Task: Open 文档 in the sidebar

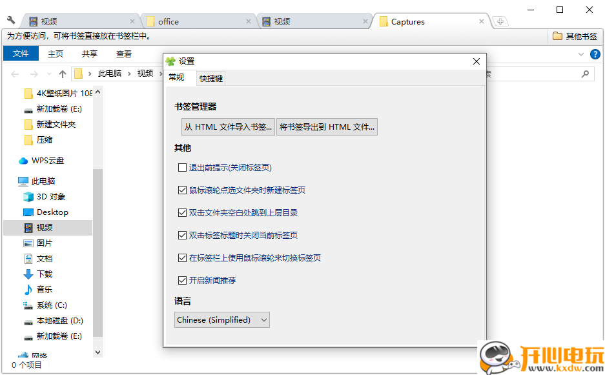Action: pyautogui.click(x=38, y=258)
